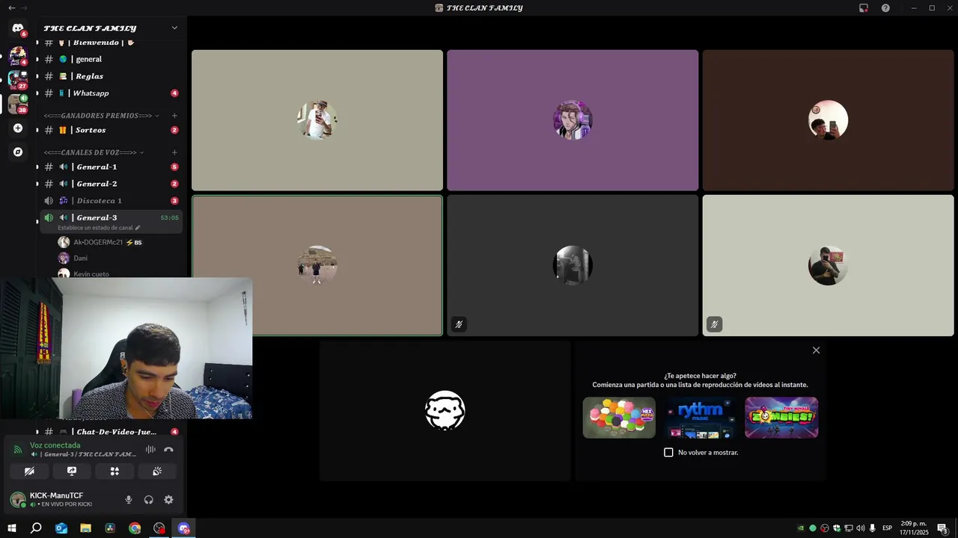The width and height of the screenshot is (958, 538).
Task: Open the Reglas channel
Action: (x=111, y=76)
